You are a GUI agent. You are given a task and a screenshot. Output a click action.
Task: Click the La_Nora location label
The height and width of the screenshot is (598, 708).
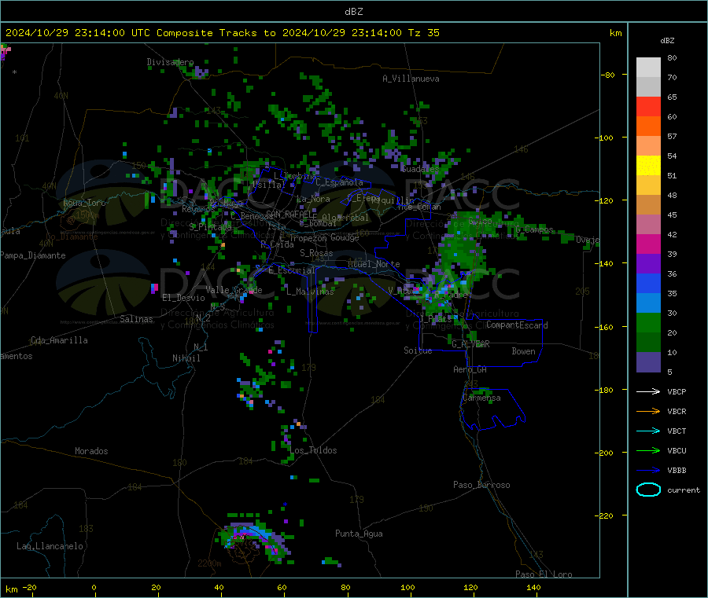pos(313,199)
